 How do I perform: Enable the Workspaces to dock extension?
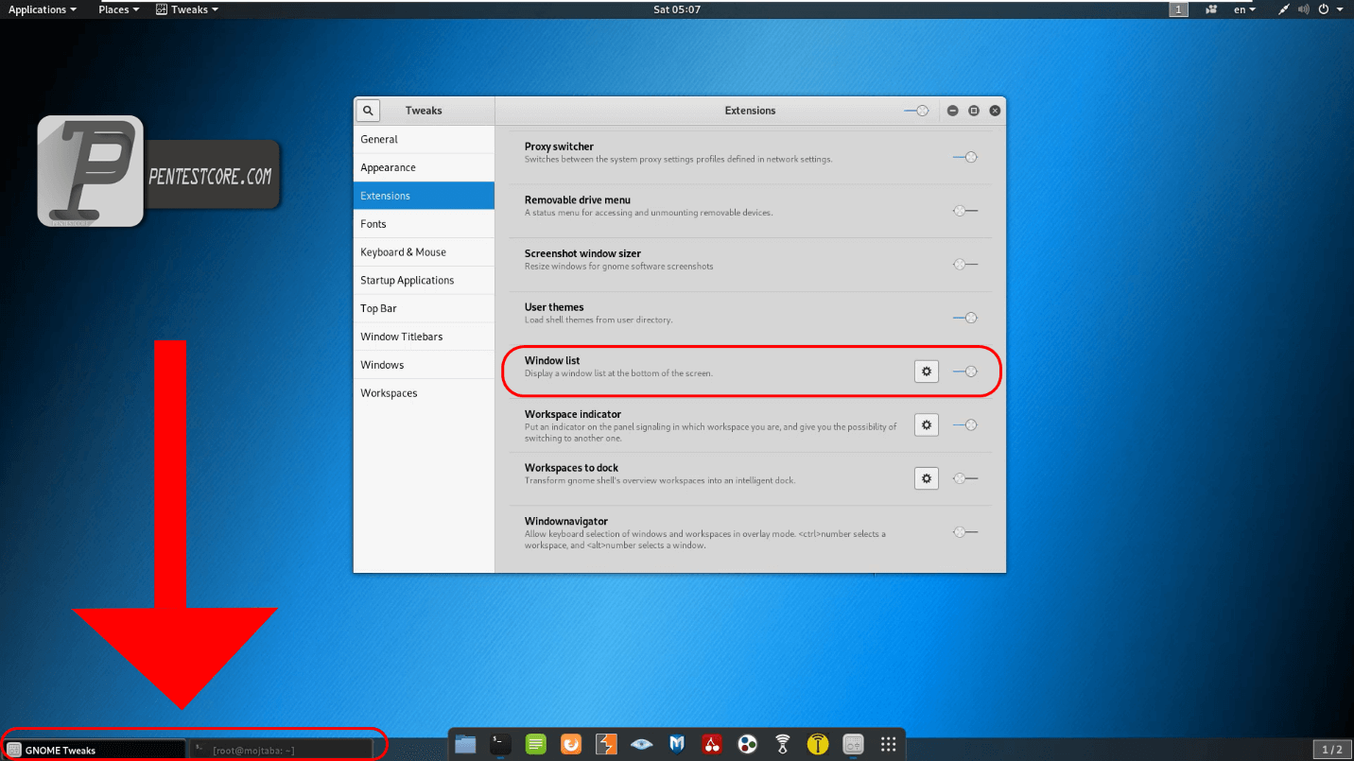pyautogui.click(x=964, y=478)
